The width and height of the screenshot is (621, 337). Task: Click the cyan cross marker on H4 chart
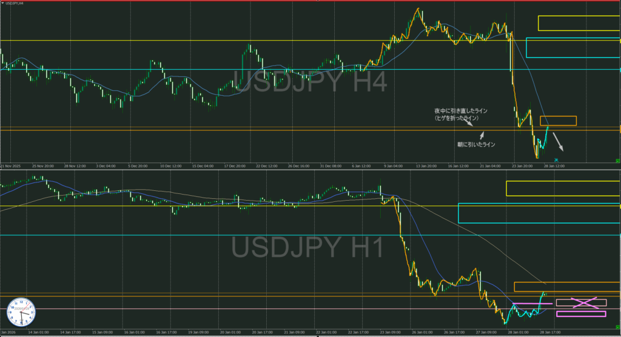(556, 159)
